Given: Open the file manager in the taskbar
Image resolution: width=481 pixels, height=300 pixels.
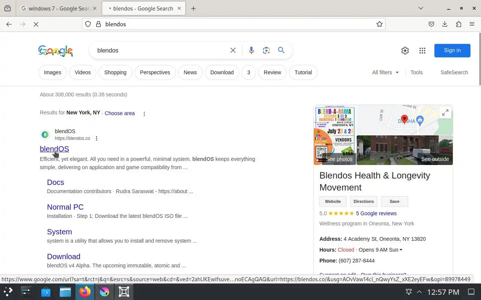Looking at the screenshot, I should pos(65,292).
